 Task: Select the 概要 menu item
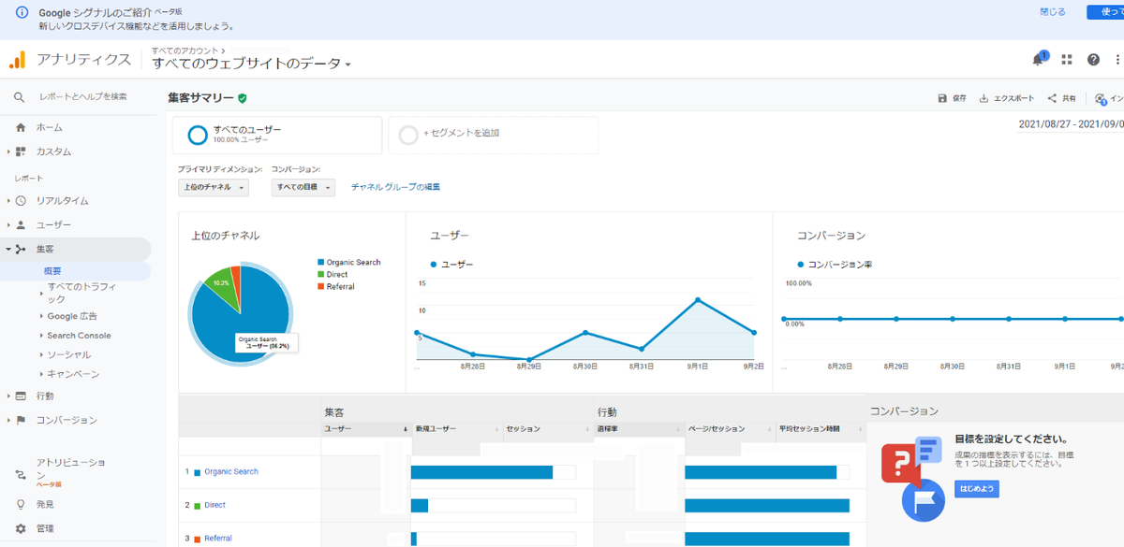(x=53, y=271)
